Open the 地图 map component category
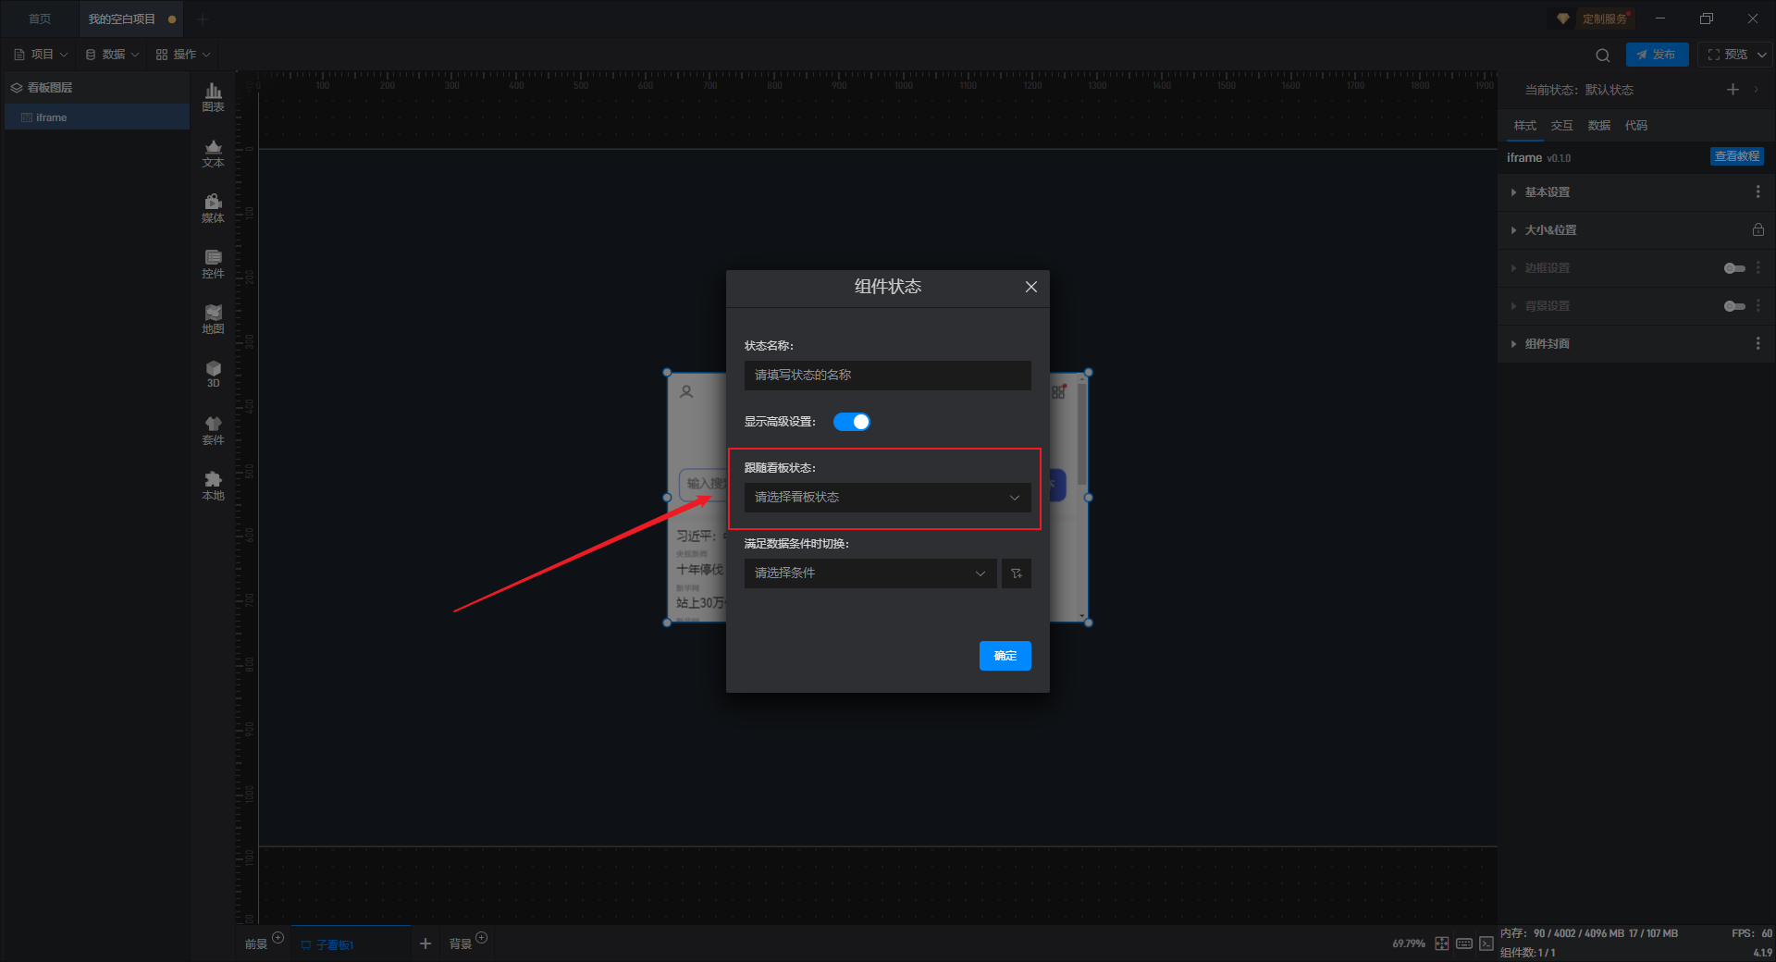The image size is (1776, 962). [213, 319]
